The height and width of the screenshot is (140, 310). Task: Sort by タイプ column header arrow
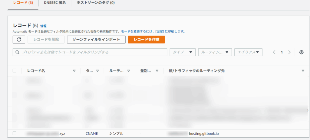tap(97, 71)
